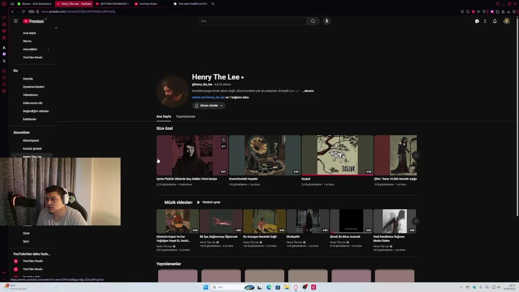
Task: Open IShowSpeed subscription in sidebar
Action: (31, 140)
